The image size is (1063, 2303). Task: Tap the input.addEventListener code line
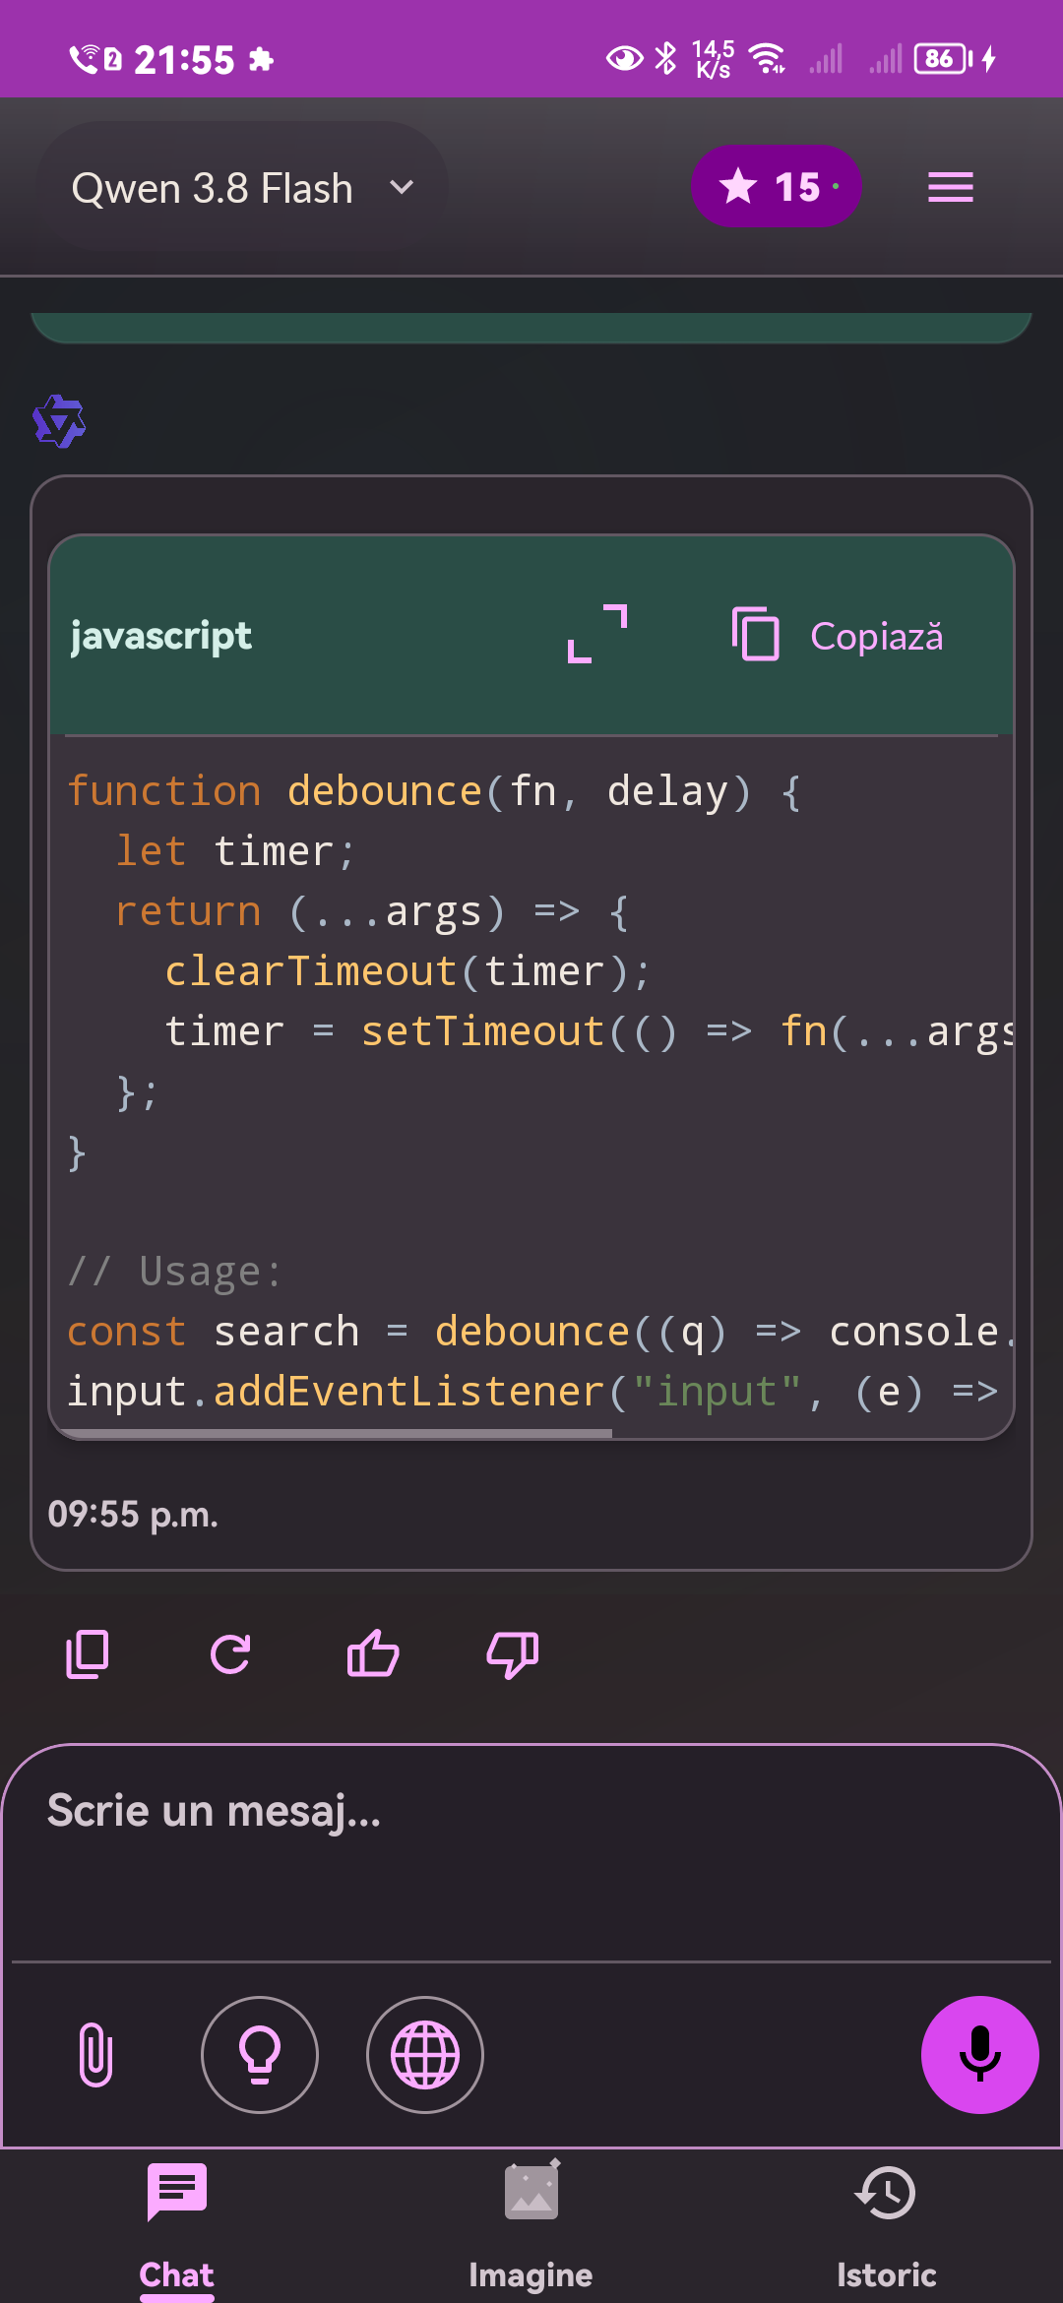[x=533, y=1392]
